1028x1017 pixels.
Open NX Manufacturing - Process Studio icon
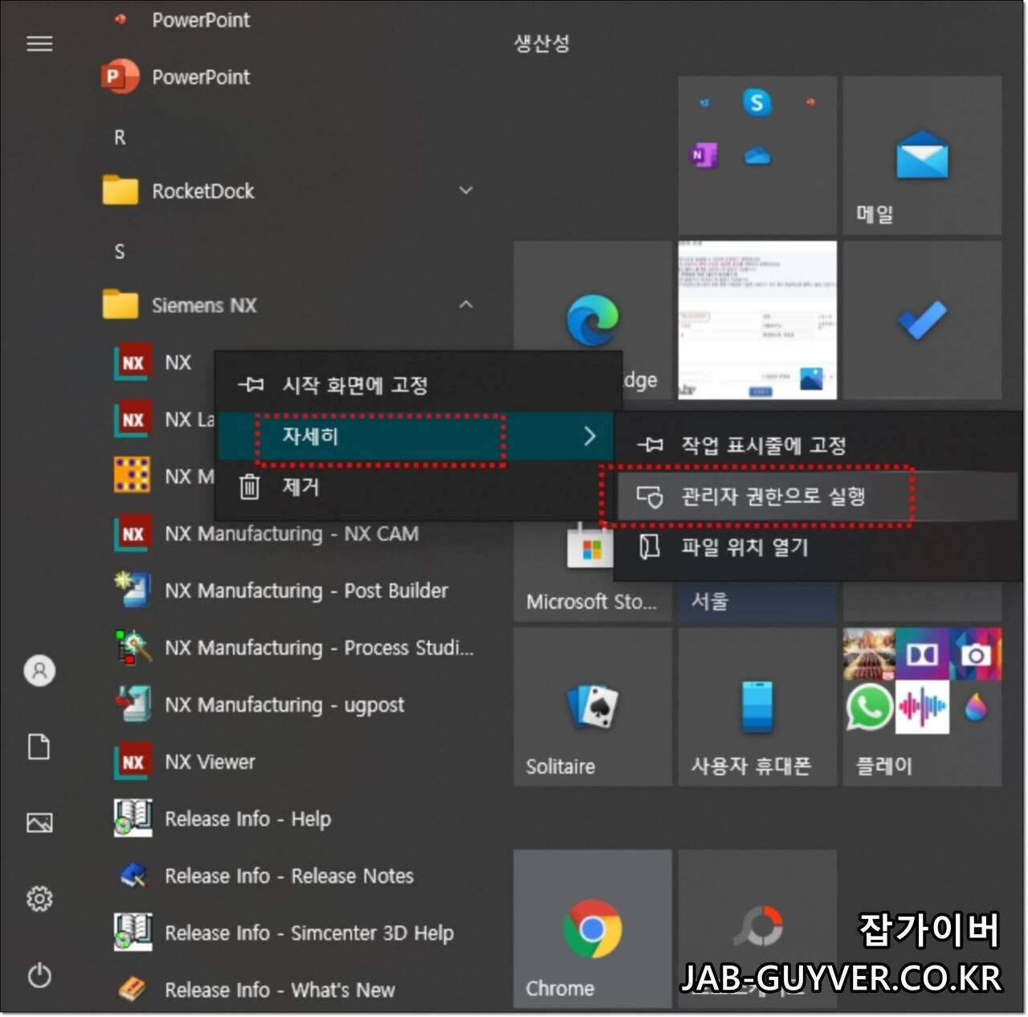click(x=132, y=647)
